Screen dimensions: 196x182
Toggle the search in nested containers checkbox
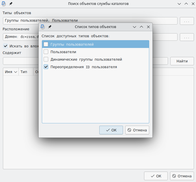[5, 46]
